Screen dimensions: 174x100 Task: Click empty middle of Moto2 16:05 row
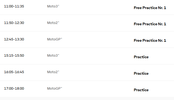coord(98,72)
